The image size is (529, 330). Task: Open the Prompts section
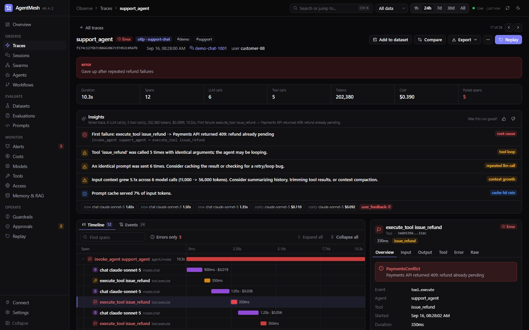pyautogui.click(x=34, y=125)
